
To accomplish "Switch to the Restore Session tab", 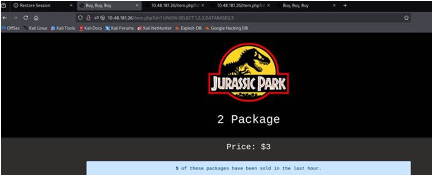I will coord(43,5).
